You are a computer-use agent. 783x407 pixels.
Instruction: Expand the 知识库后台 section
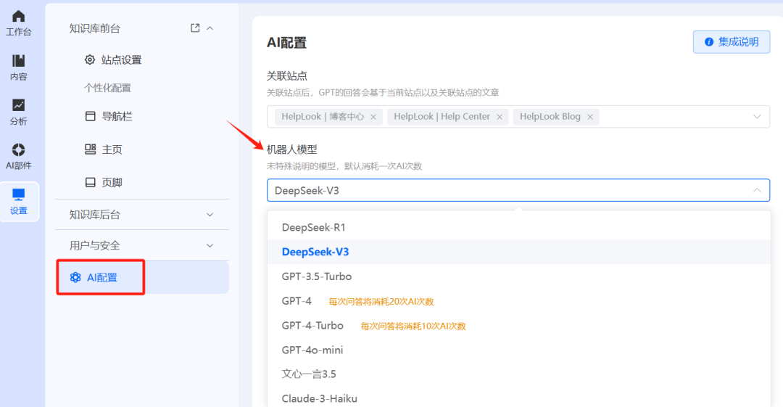(210, 215)
